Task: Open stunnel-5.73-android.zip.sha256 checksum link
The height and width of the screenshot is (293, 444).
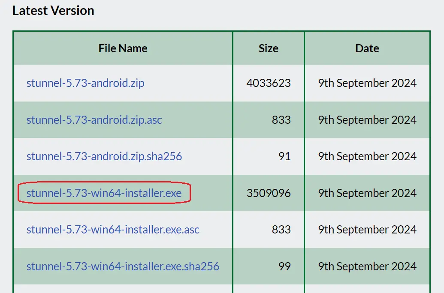Action: point(104,156)
